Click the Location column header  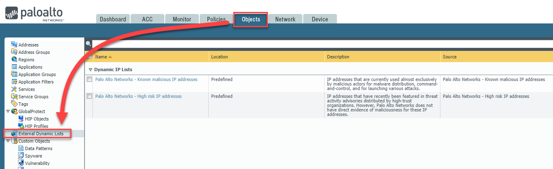[x=267, y=57]
